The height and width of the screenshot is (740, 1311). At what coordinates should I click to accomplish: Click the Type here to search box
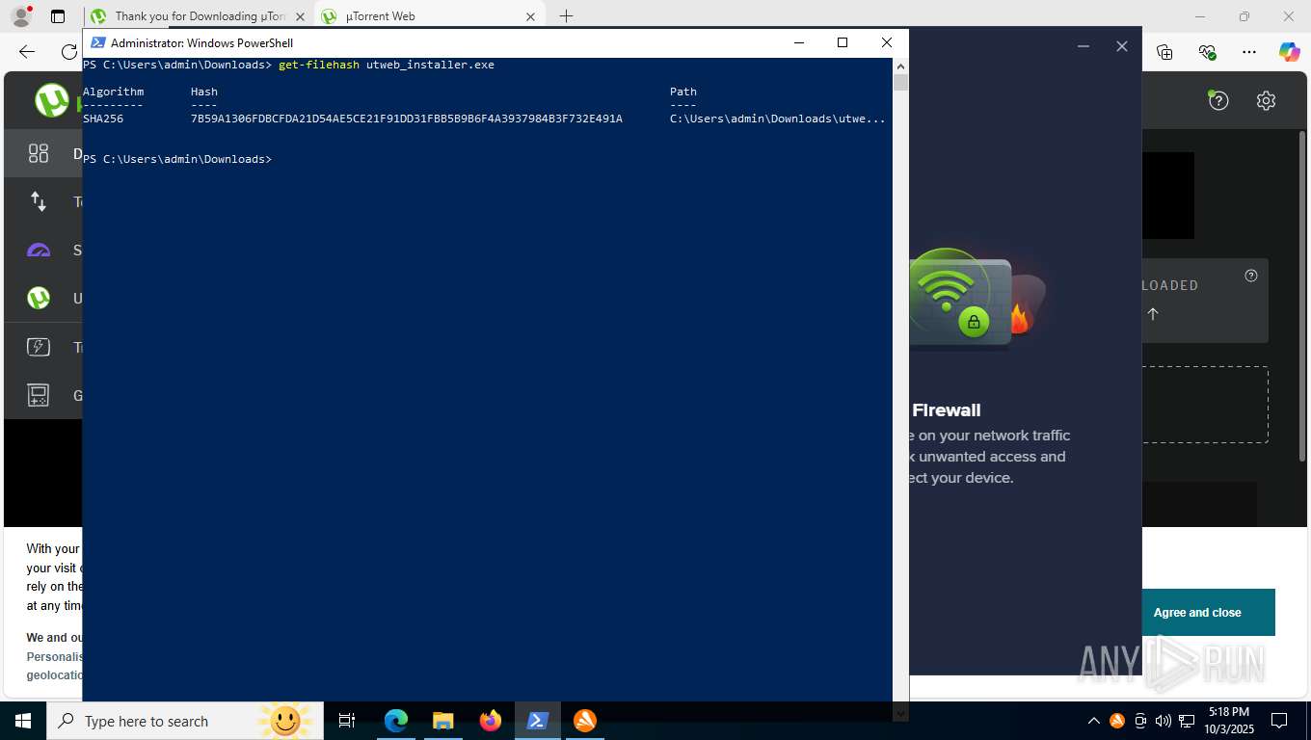(x=183, y=721)
